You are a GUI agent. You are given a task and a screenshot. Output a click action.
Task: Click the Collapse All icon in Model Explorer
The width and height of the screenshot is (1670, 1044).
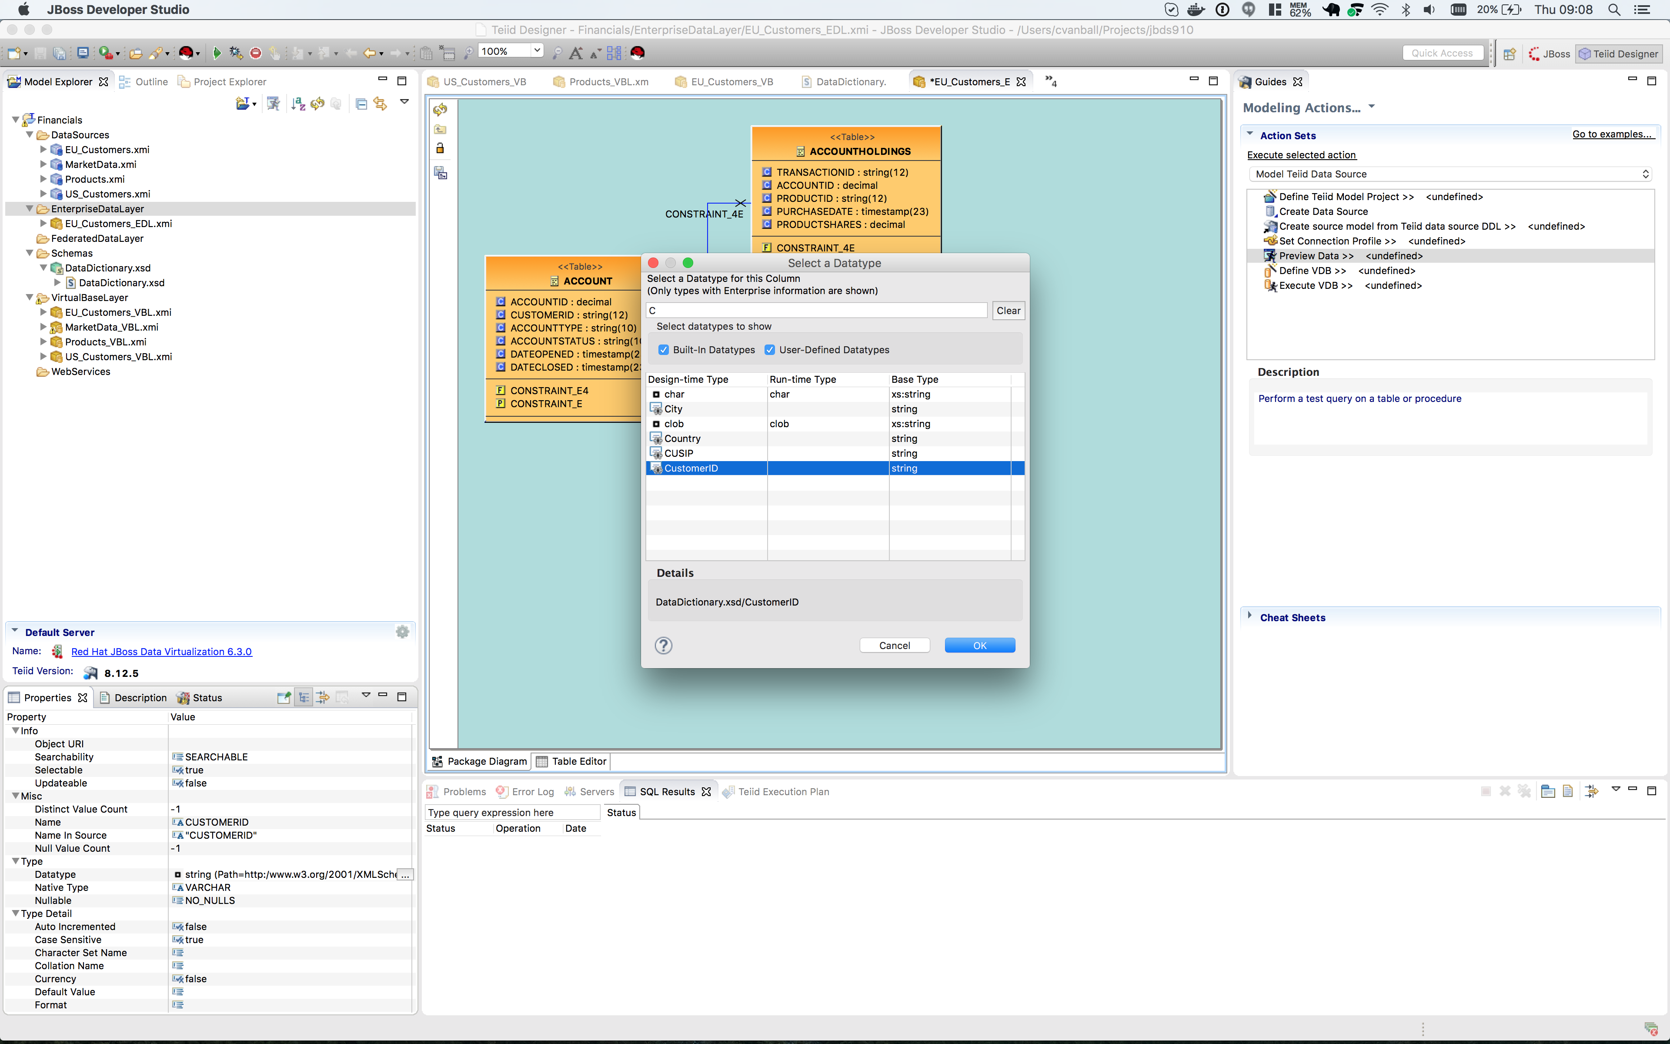point(361,104)
